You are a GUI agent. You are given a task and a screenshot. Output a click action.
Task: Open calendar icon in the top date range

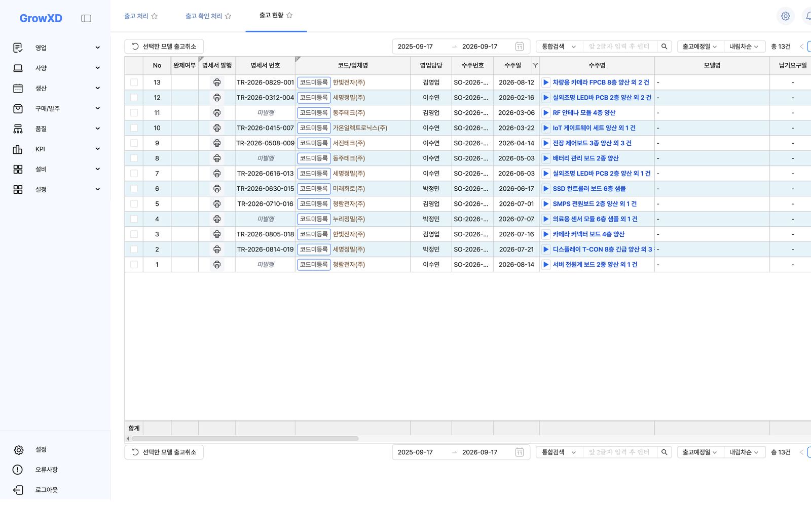(x=520, y=47)
